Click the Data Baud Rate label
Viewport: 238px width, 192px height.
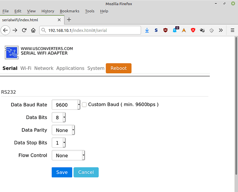click(29, 105)
